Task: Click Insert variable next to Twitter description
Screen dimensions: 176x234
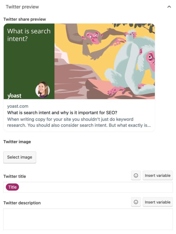Action: pyautogui.click(x=157, y=202)
